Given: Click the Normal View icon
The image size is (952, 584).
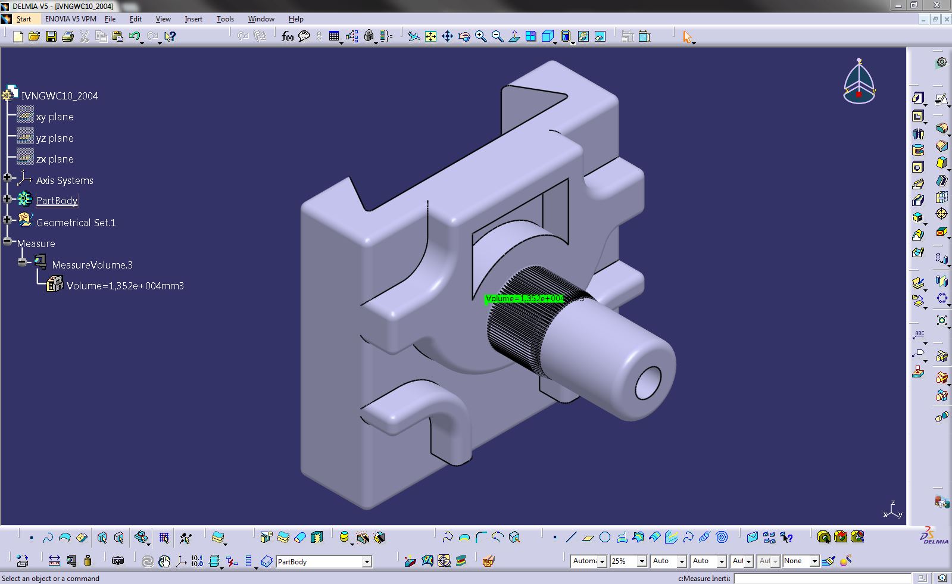Looking at the screenshot, I should pos(514,36).
